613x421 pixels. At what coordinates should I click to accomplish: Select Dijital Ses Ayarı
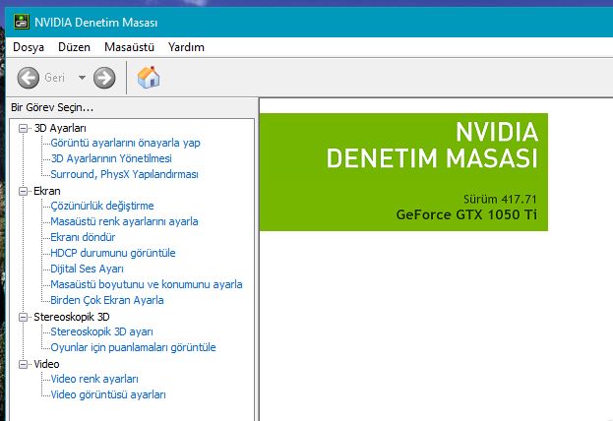[87, 269]
